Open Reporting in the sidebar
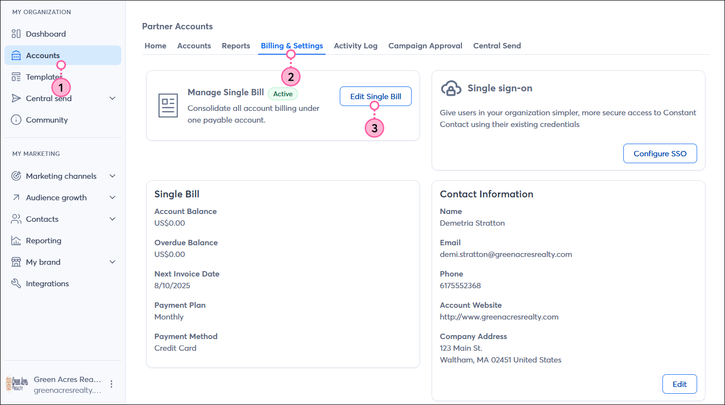Image resolution: width=725 pixels, height=405 pixels. pyautogui.click(x=63, y=240)
